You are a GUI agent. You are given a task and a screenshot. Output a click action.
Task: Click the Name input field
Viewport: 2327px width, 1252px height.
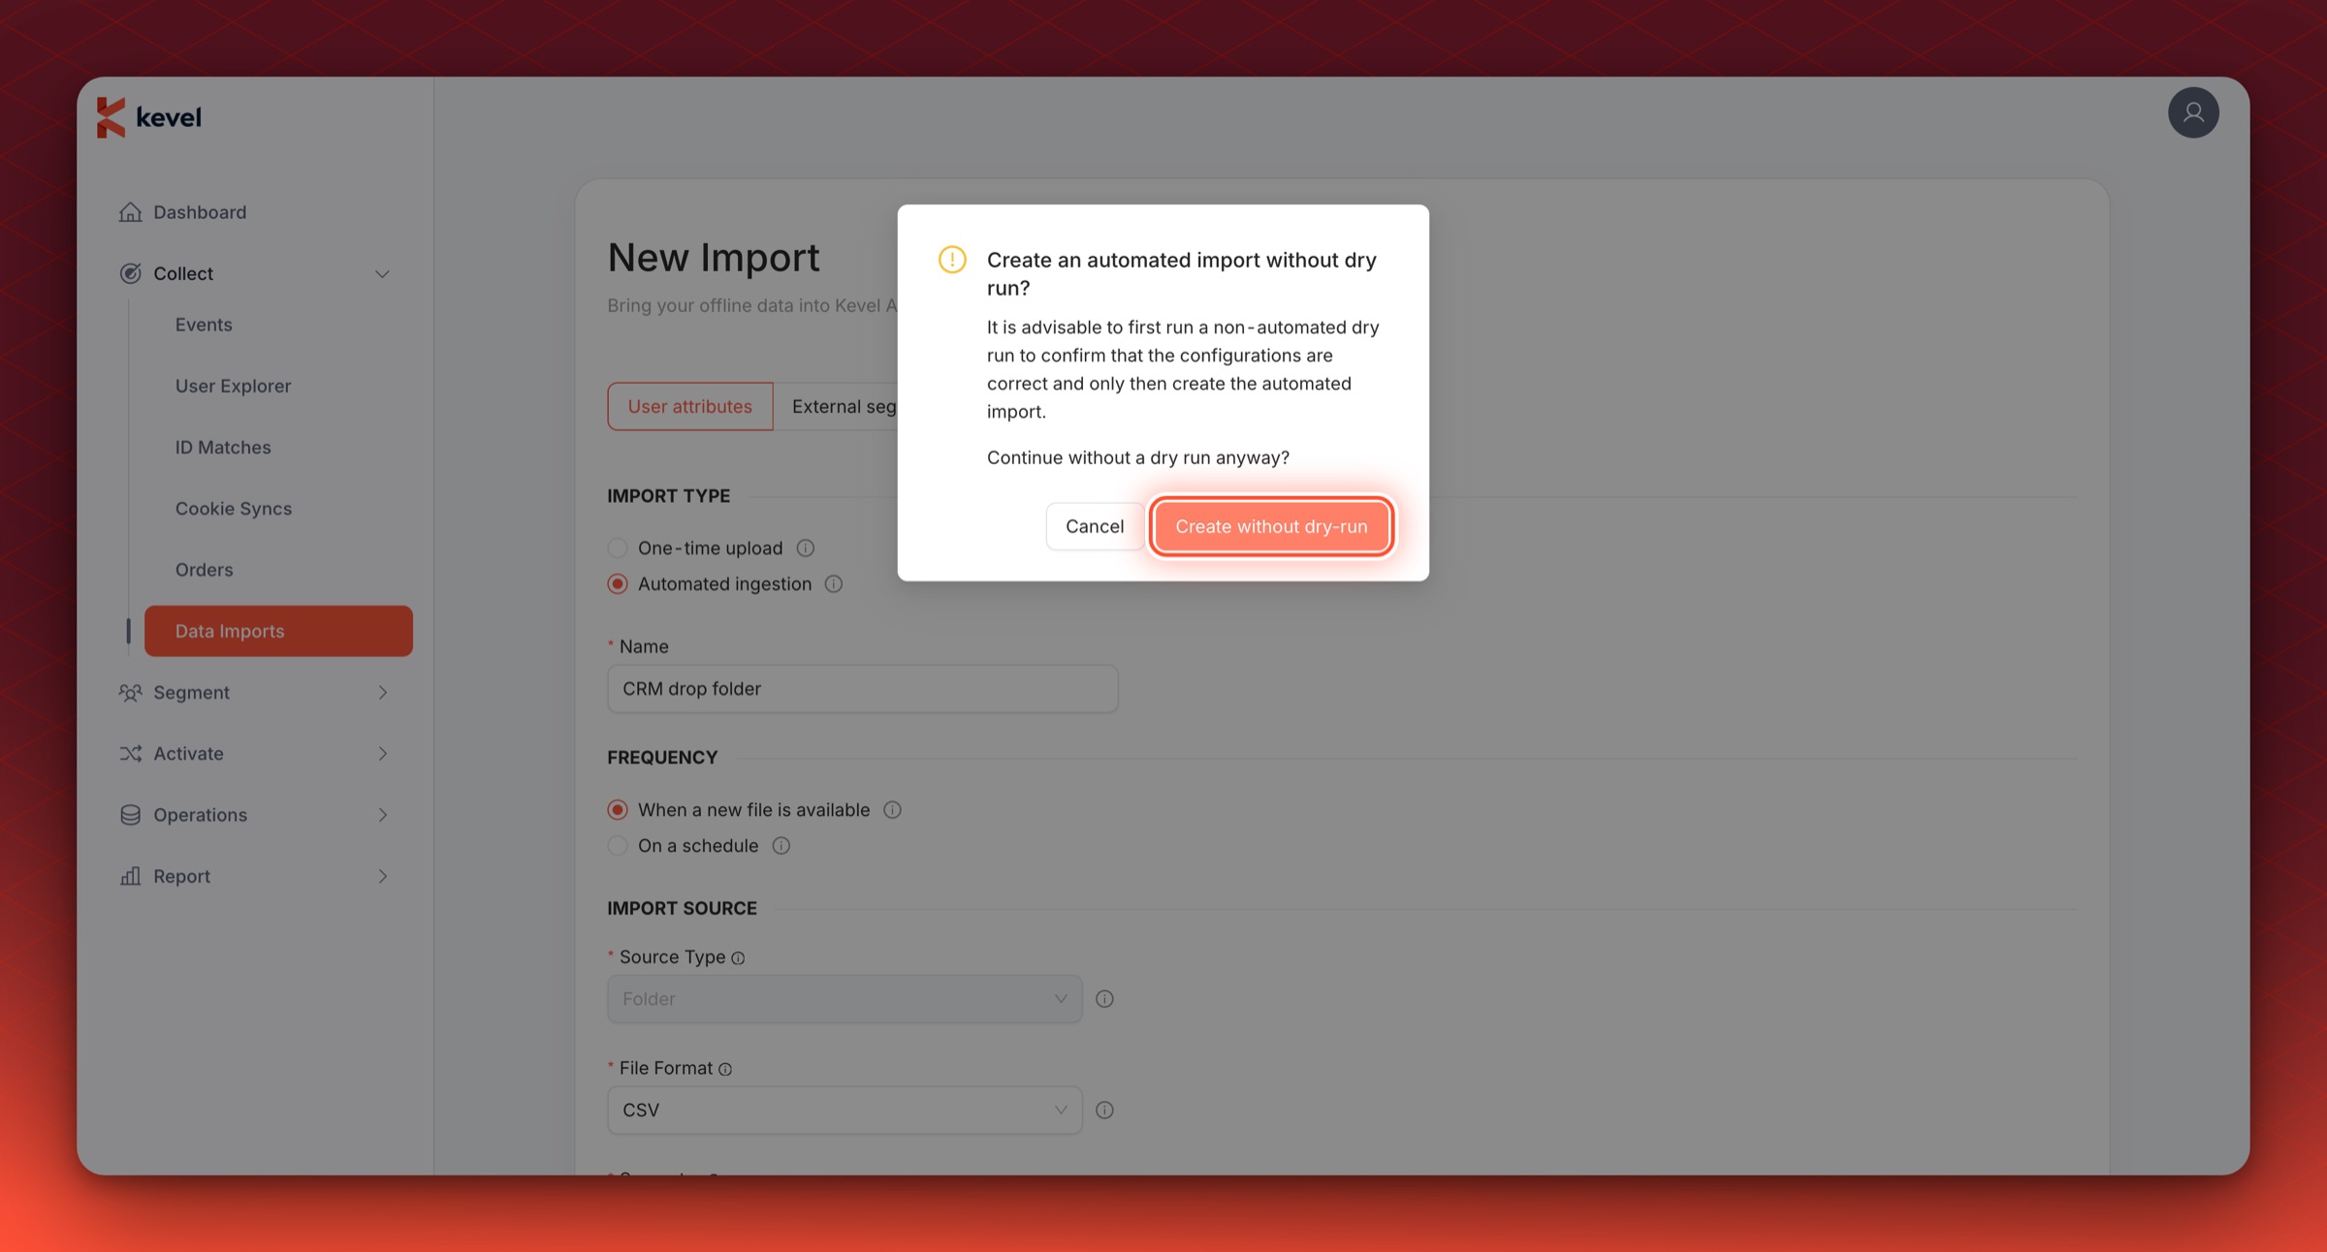point(863,689)
